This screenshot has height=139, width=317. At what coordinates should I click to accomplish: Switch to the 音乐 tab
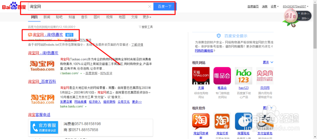(x=84, y=17)
